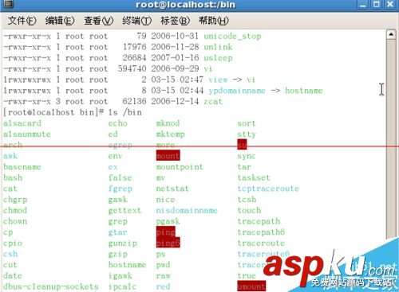Click the taskset entry

254,177
